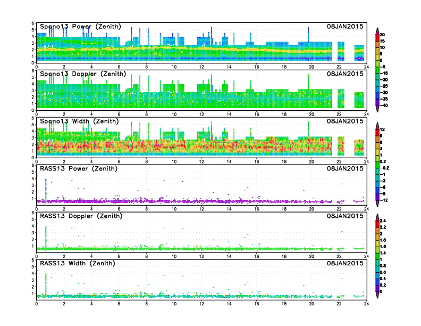Click the Spano13 Power (Zenith) panel title
The height and width of the screenshot is (326, 421).
(80, 26)
